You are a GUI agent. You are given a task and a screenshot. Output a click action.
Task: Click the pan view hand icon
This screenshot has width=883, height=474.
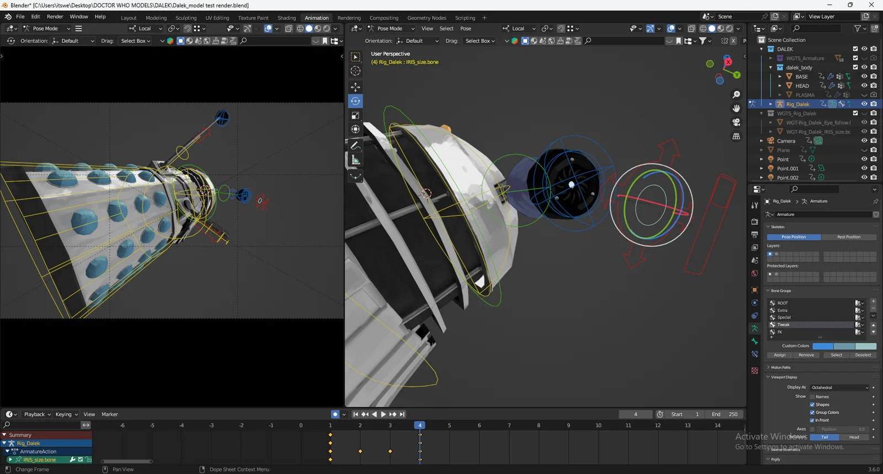point(736,109)
